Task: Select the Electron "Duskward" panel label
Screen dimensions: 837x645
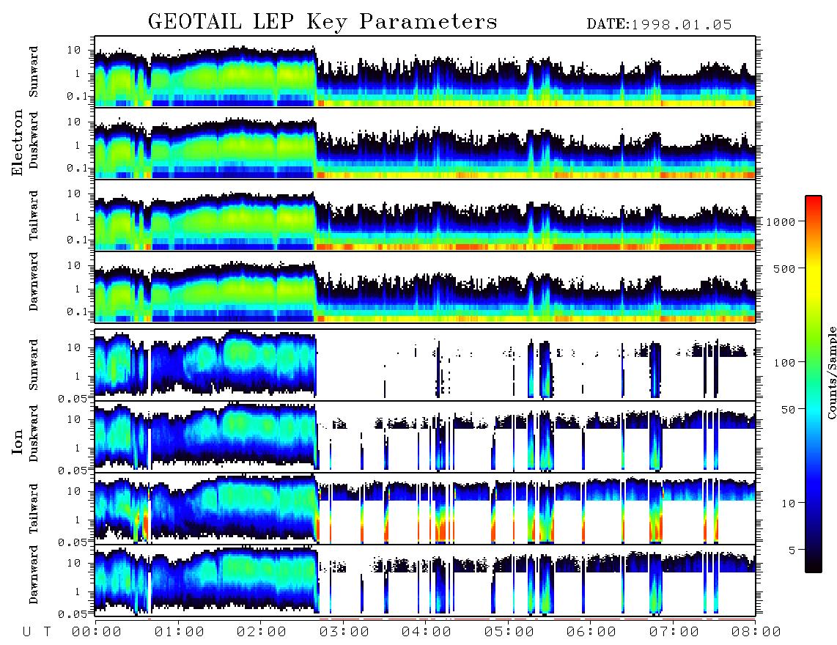Action: tap(34, 140)
